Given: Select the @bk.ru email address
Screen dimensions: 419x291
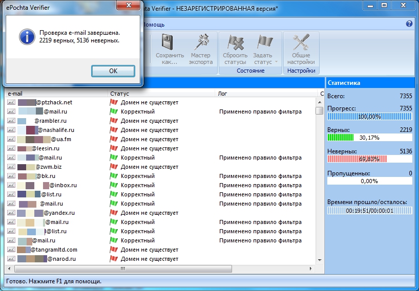Looking at the screenshot, I should click(46, 176).
